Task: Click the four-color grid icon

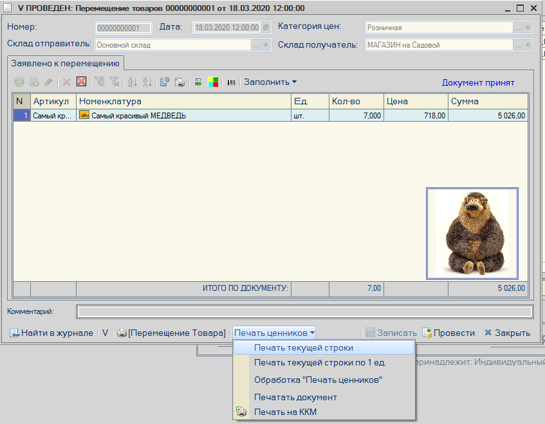Action: [213, 82]
